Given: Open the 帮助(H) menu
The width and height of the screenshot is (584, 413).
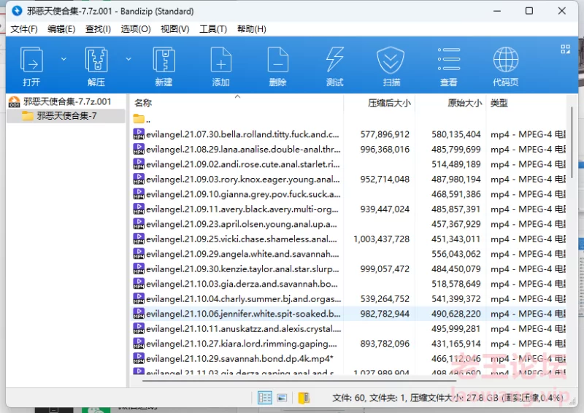Looking at the screenshot, I should (252, 29).
